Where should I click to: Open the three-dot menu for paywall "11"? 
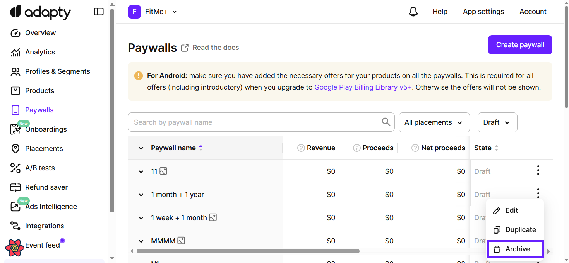(x=538, y=170)
